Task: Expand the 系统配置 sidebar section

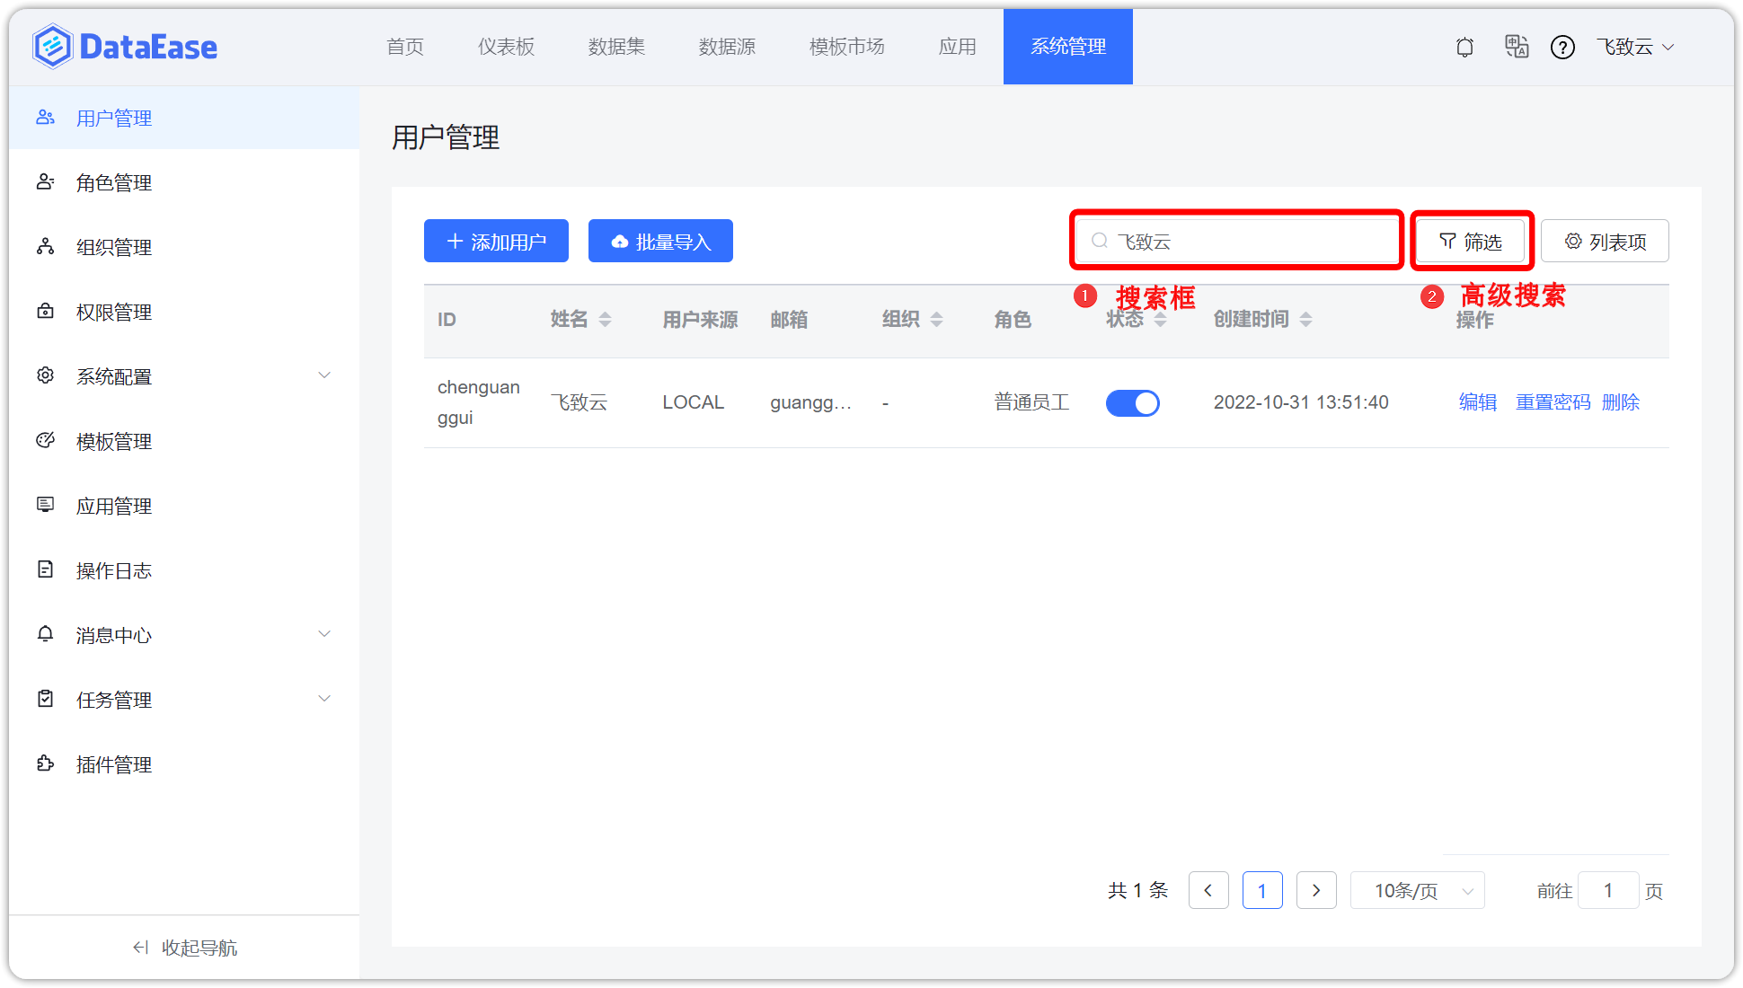Action: [x=114, y=376]
